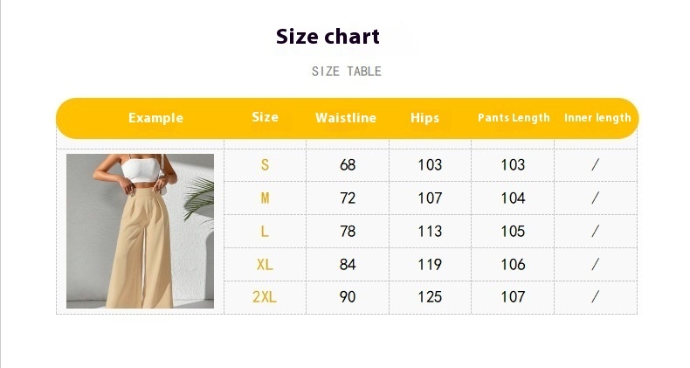Select the Hips column header
690x368 pixels.
click(424, 118)
